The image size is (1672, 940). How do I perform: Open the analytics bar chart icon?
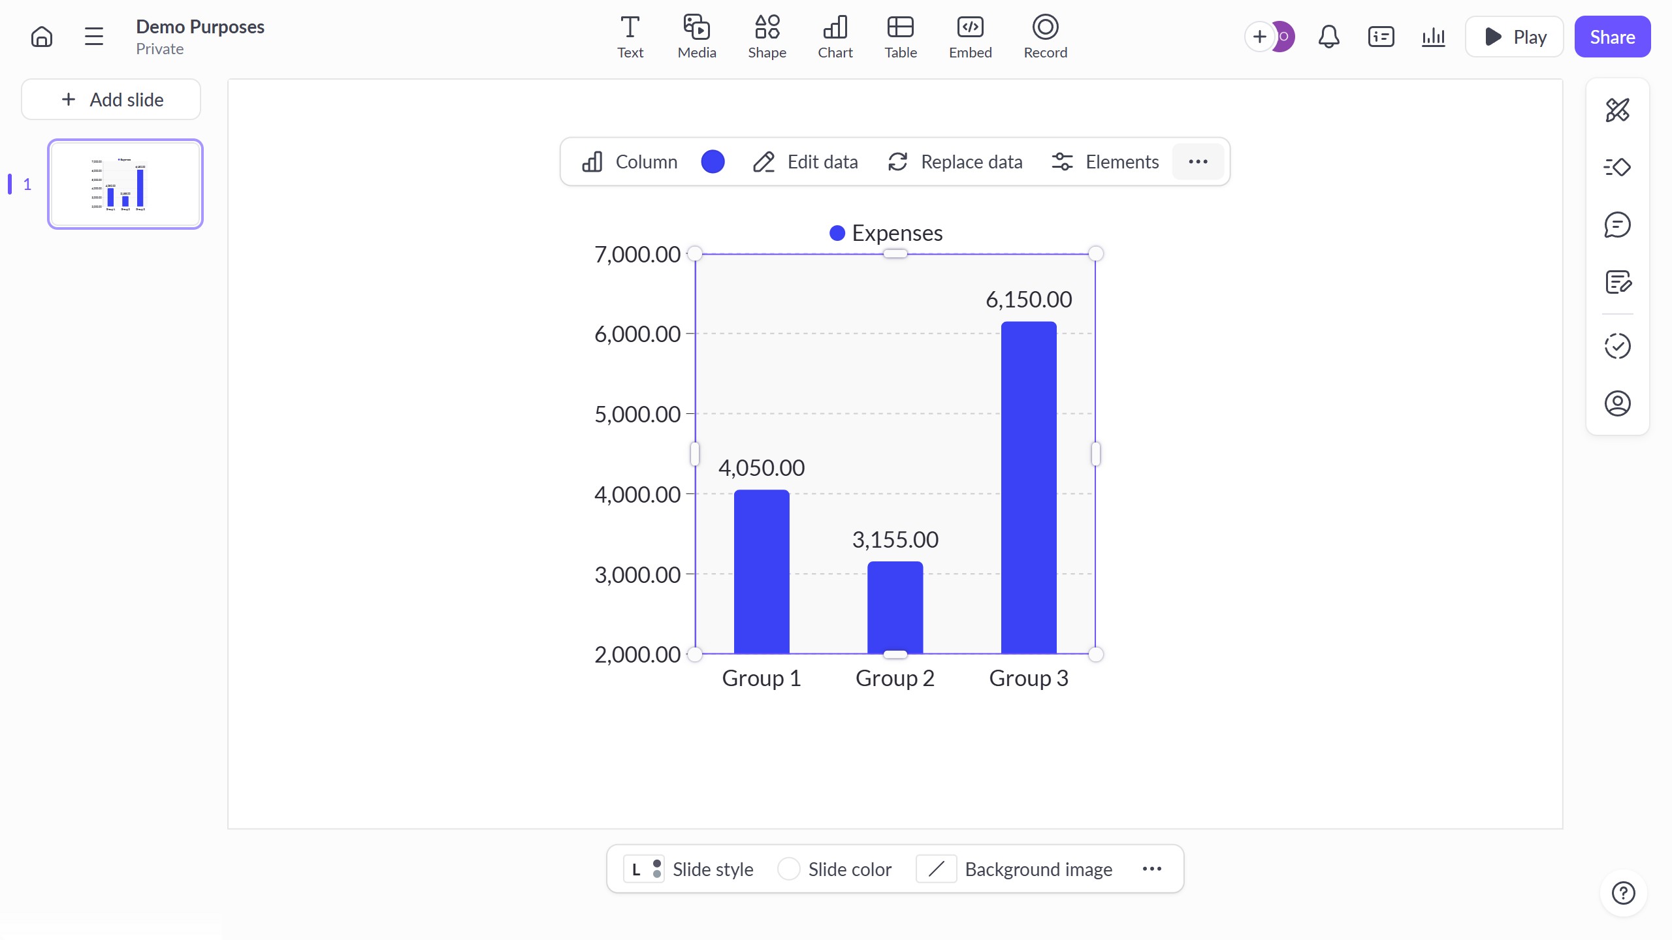coord(1433,37)
